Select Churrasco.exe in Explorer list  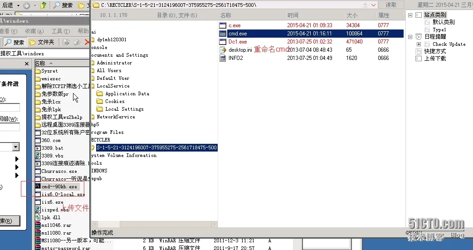coord(59,171)
